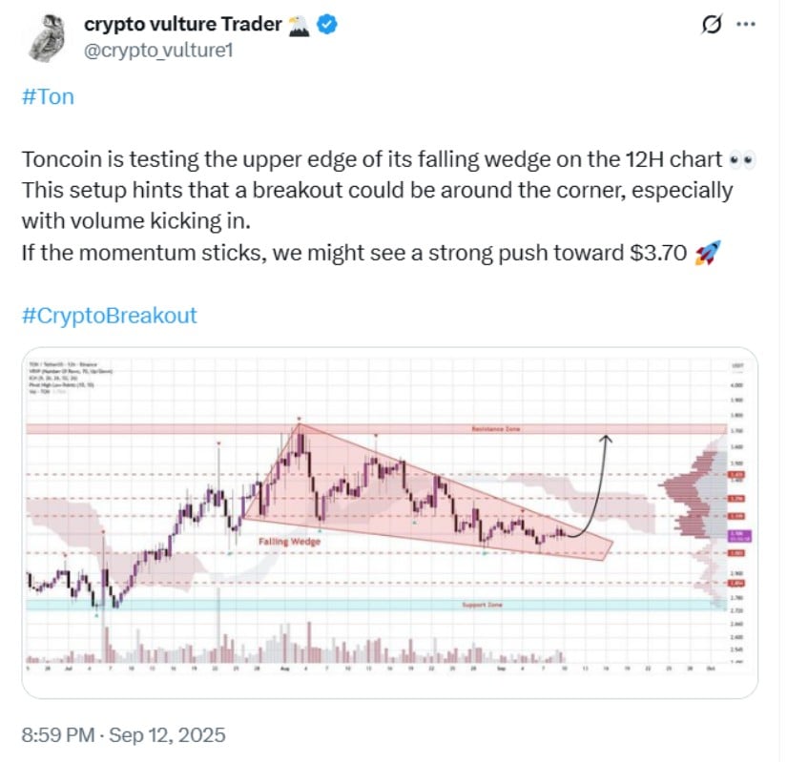Open the three-dot more options menu

coord(746,24)
